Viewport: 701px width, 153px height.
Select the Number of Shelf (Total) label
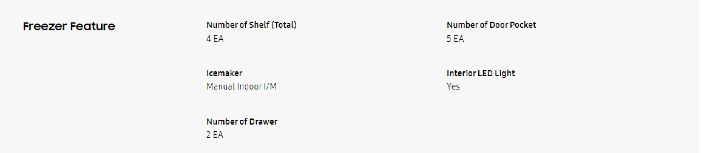[251, 25]
